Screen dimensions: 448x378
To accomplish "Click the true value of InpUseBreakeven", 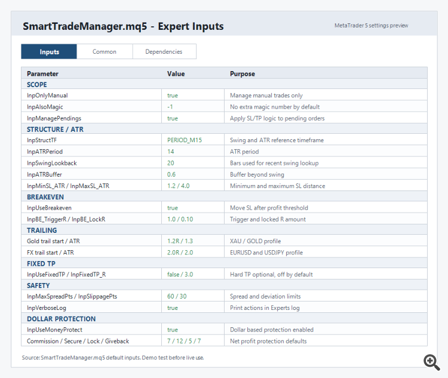I will tap(173, 208).
